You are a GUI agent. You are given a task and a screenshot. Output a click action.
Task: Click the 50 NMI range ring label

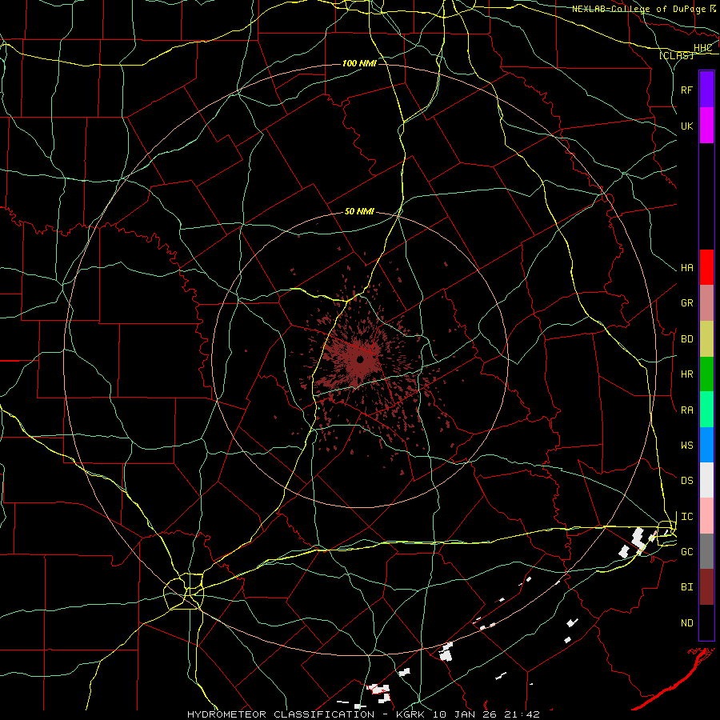359,212
